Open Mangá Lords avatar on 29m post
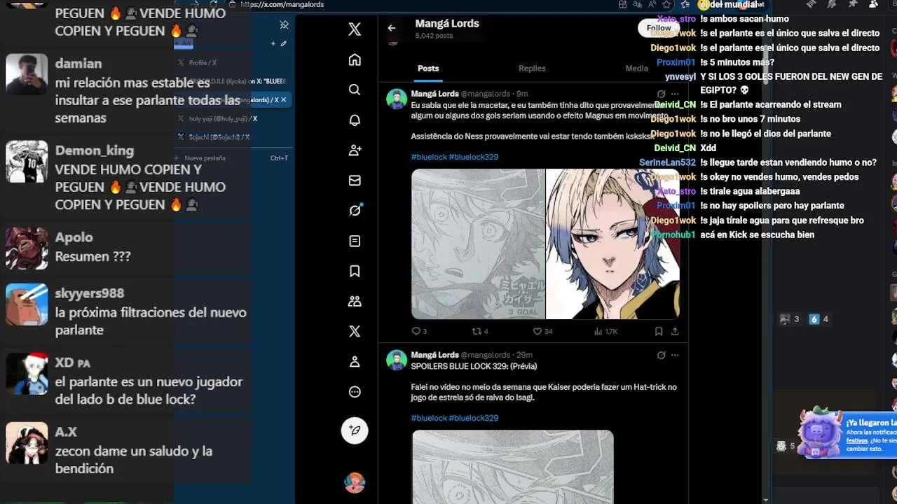Image resolution: width=897 pixels, height=504 pixels. pos(397,360)
